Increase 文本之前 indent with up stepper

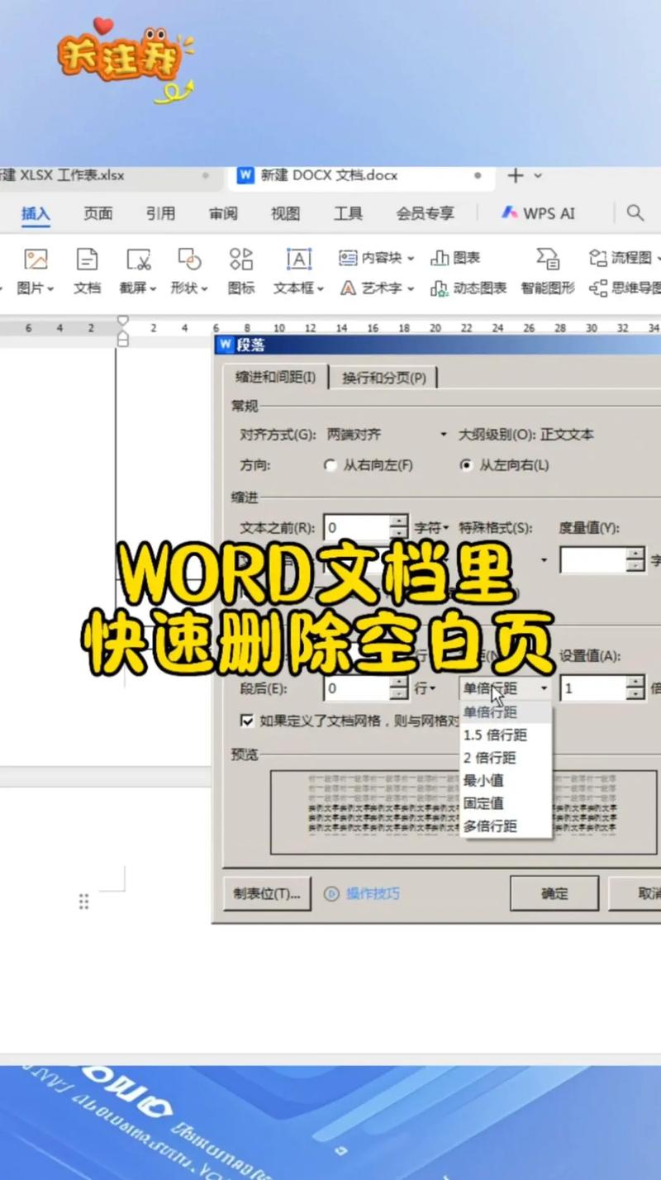pyautogui.click(x=400, y=521)
